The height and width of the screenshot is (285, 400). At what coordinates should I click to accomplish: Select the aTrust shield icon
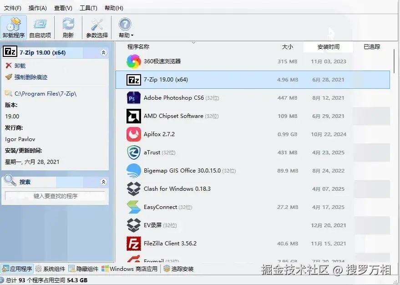[x=134, y=153]
